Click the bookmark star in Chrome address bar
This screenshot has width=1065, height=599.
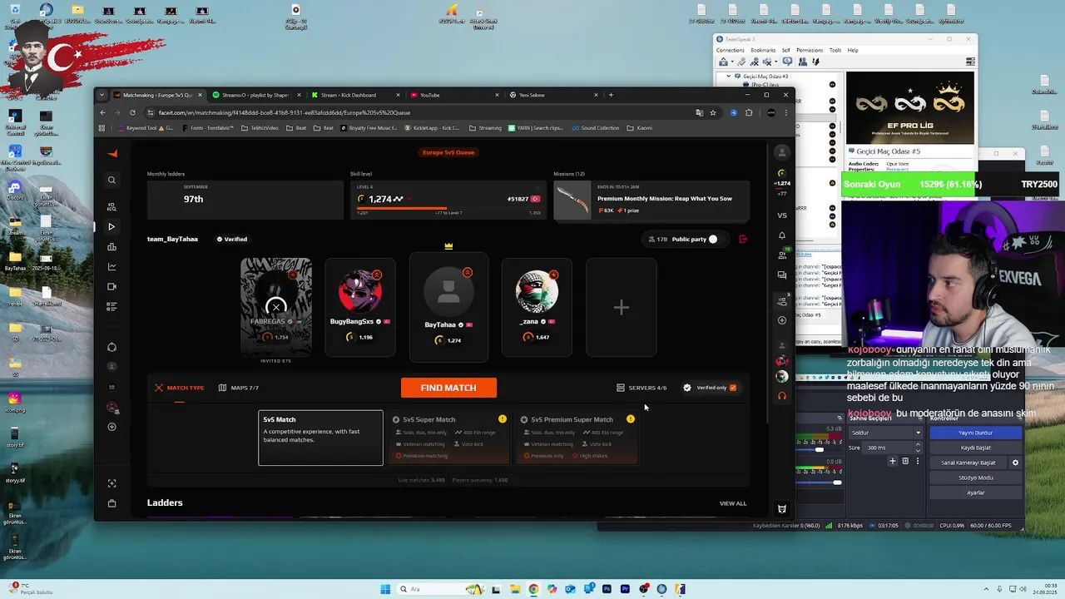[x=713, y=112]
